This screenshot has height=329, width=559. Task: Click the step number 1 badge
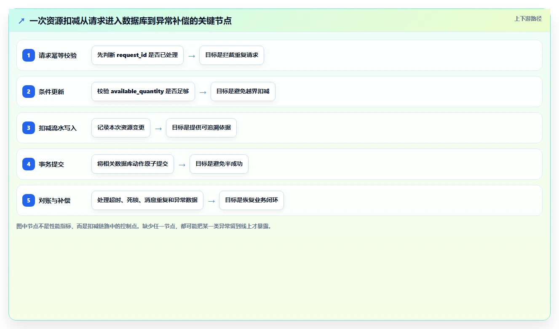coord(29,55)
